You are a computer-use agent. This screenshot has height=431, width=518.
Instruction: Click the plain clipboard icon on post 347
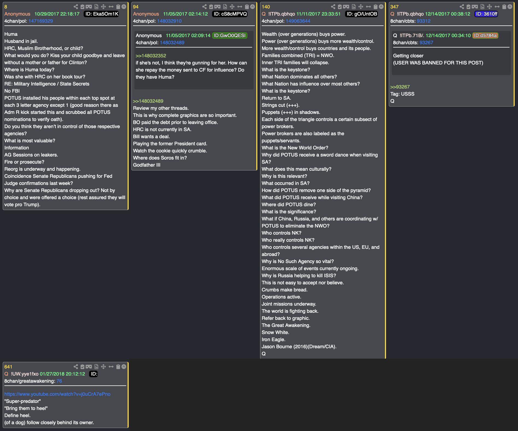pyautogui.click(x=504, y=7)
